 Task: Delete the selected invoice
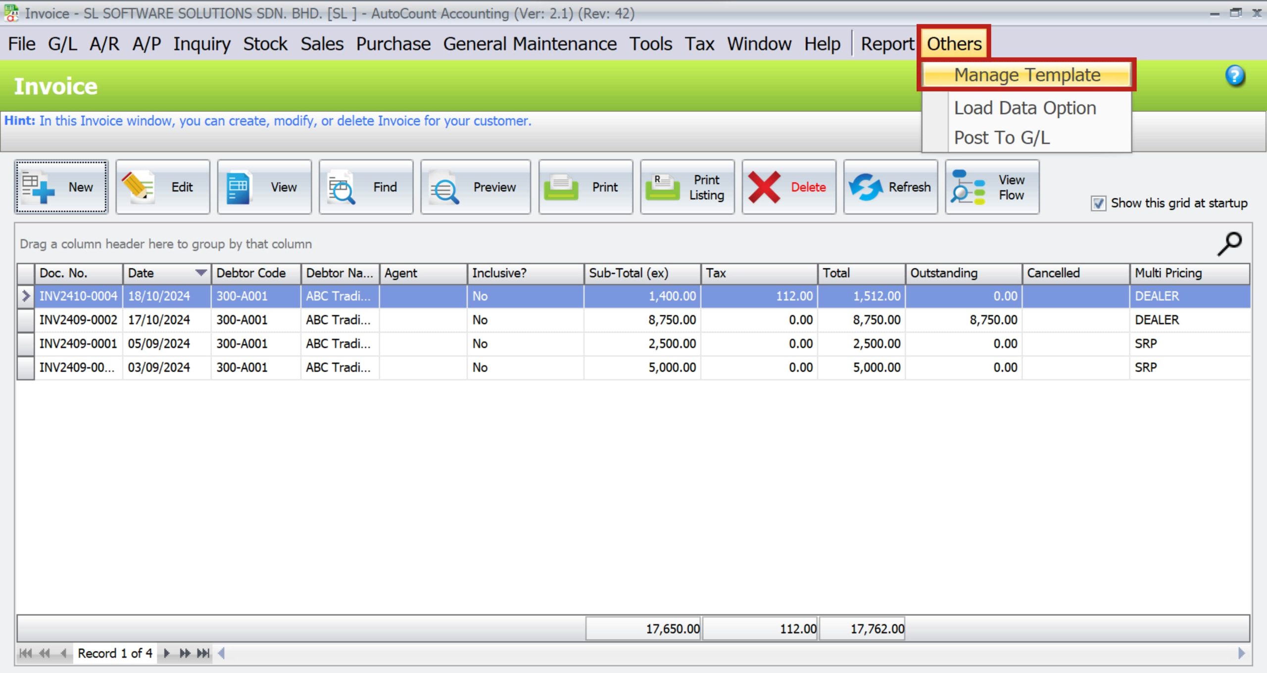(x=789, y=187)
